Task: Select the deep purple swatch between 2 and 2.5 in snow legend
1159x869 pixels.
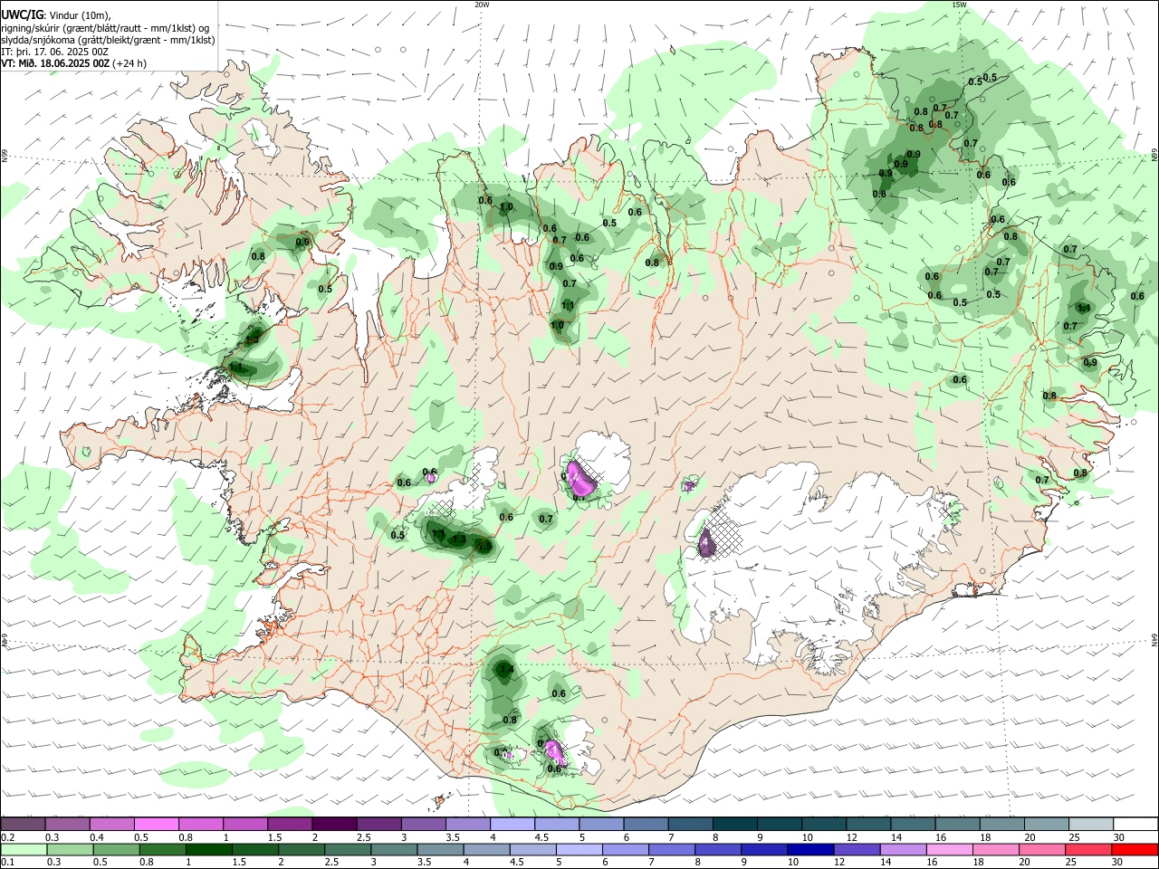Action: coord(335,825)
